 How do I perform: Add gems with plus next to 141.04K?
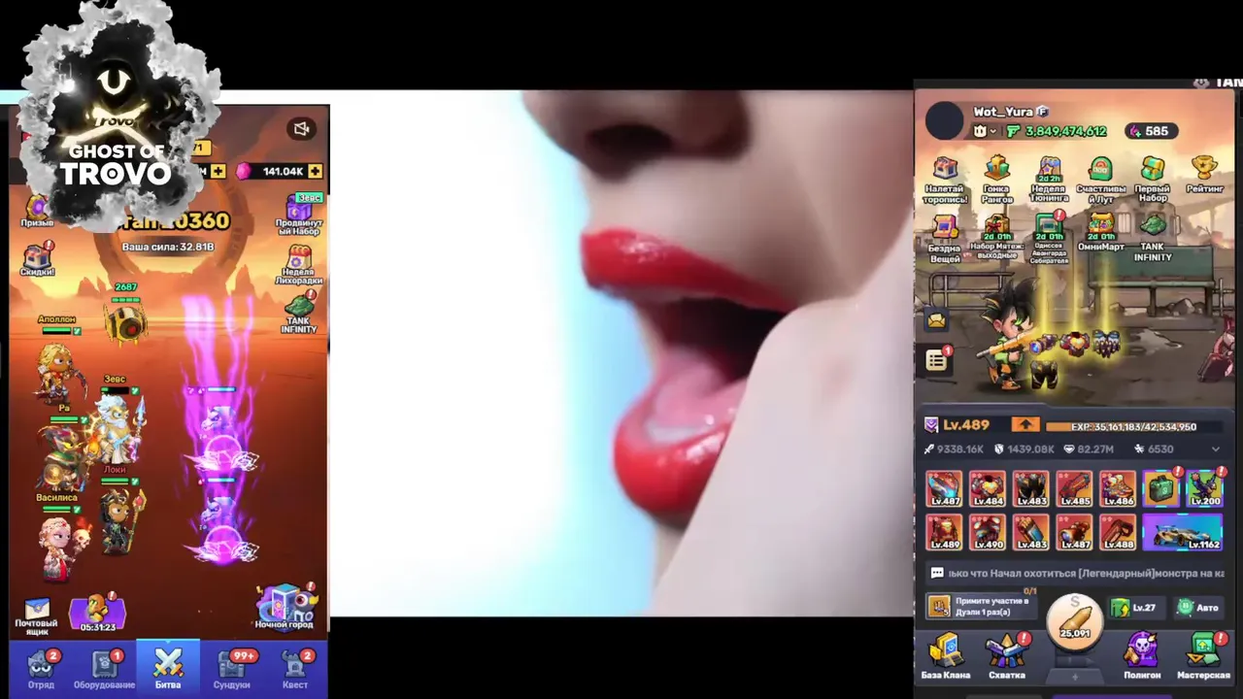pos(315,171)
